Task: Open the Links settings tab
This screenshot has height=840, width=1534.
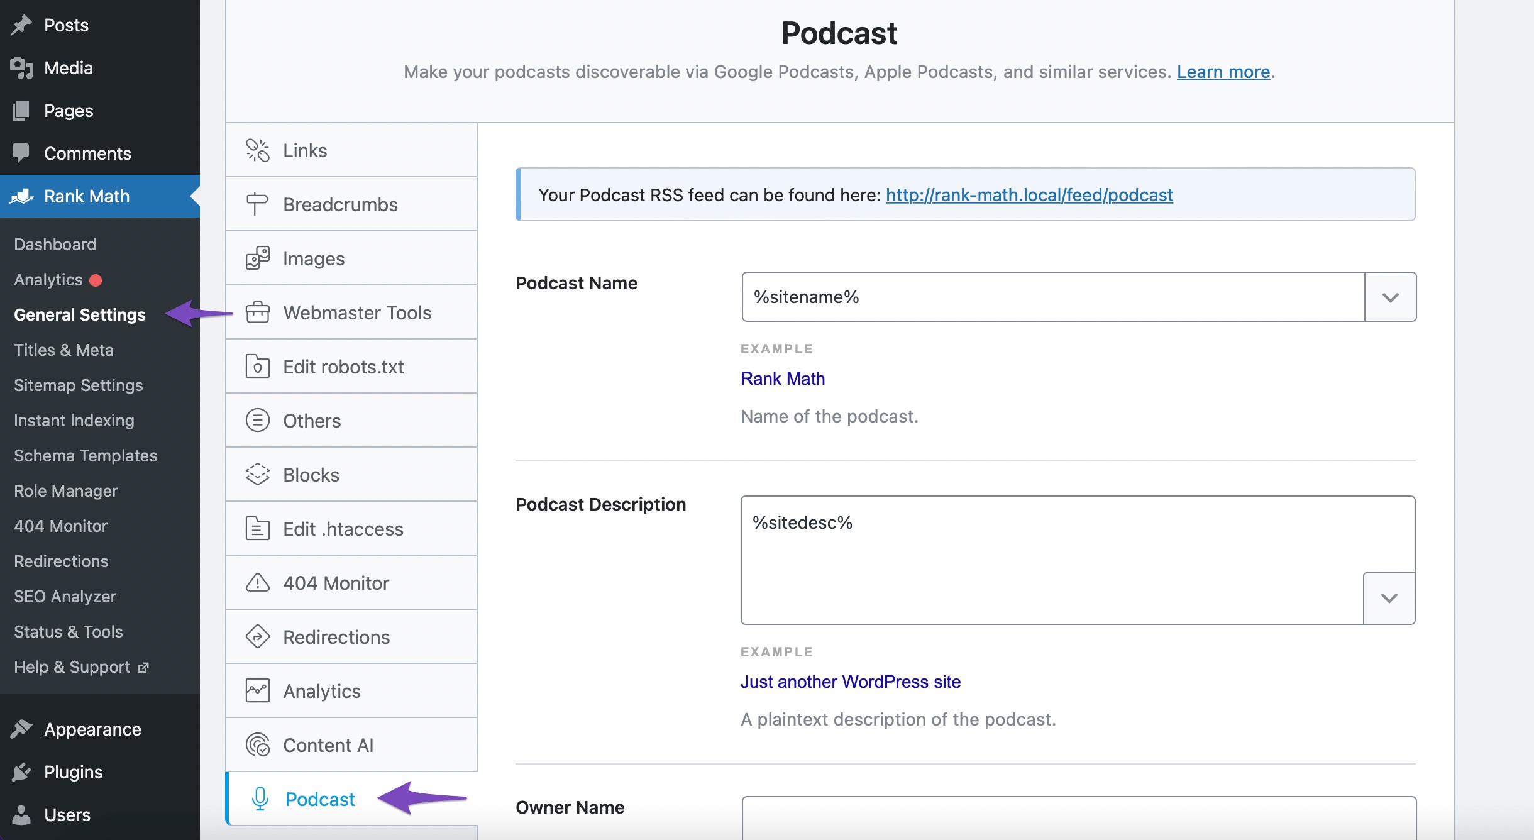Action: [x=351, y=150]
